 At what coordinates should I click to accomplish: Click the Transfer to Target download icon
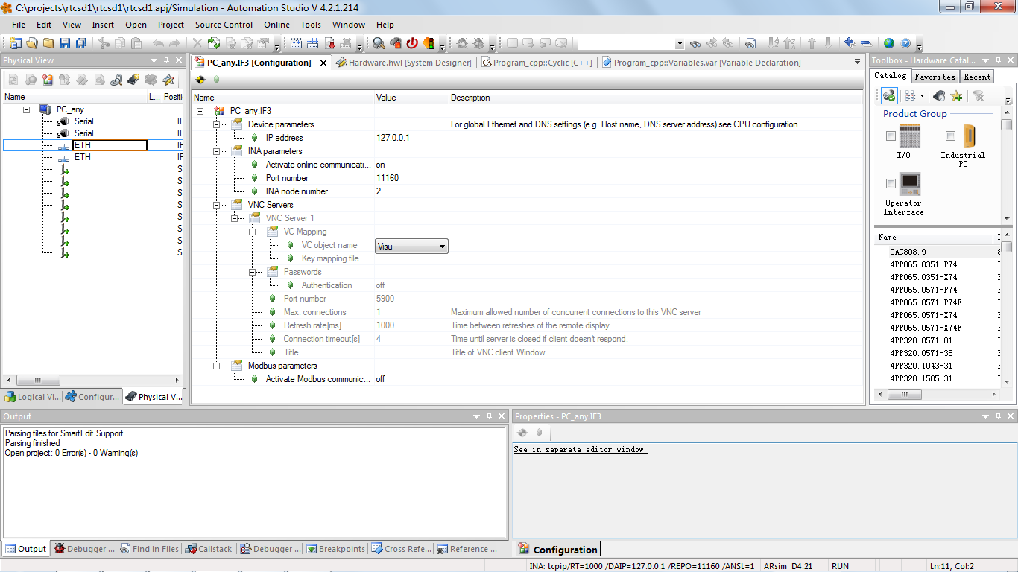329,43
